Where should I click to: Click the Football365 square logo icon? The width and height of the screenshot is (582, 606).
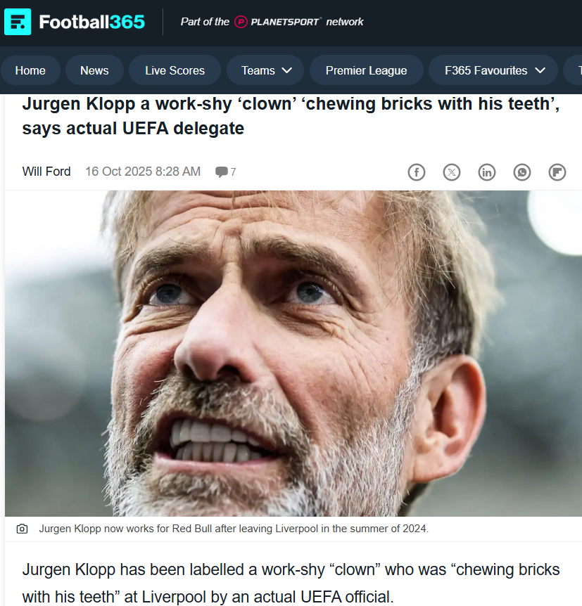(x=18, y=22)
